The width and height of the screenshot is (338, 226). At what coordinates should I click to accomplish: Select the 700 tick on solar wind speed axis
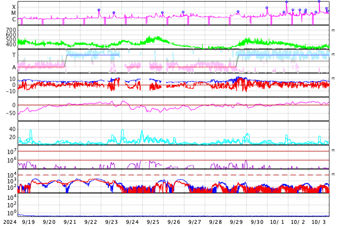click(x=11, y=30)
